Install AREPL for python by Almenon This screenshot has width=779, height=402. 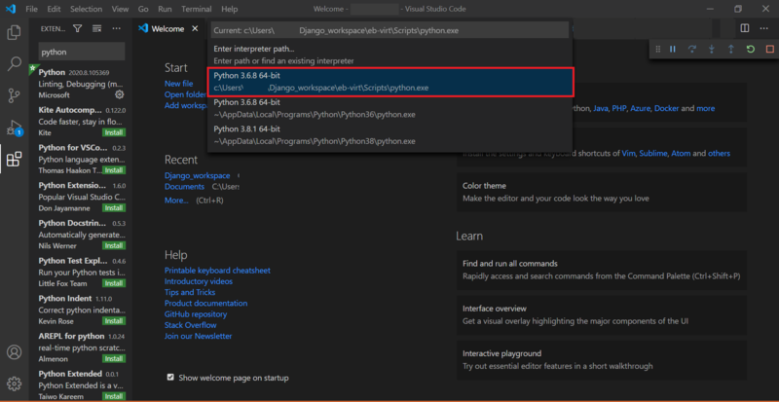coord(114,359)
